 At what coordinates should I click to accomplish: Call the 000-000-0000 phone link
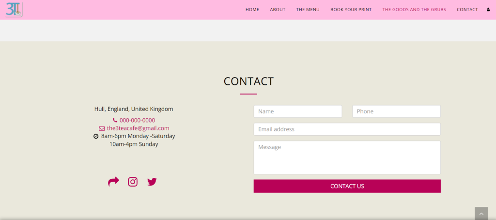tap(137, 120)
